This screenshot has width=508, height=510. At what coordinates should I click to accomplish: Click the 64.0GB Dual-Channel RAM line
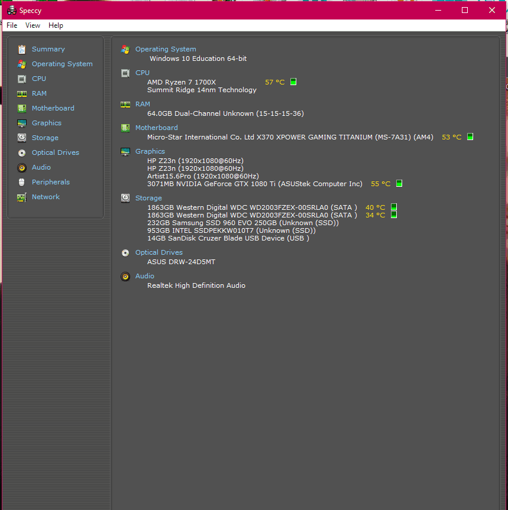tap(225, 113)
